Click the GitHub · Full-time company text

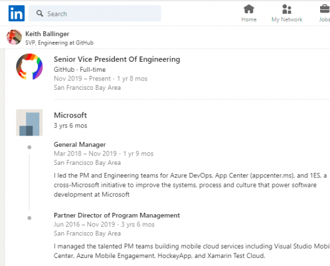(80, 69)
